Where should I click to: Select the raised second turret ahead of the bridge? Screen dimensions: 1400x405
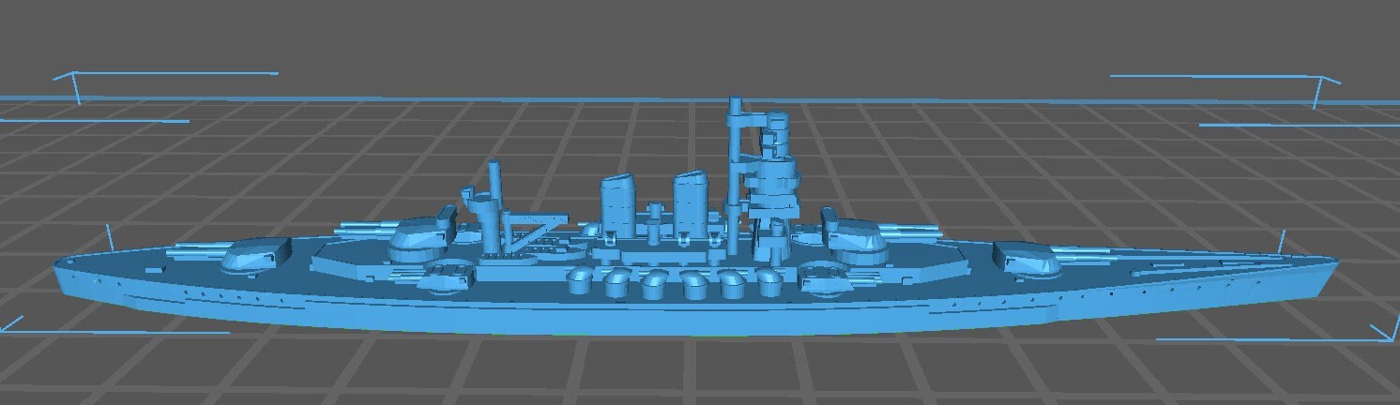pyautogui.click(x=854, y=239)
